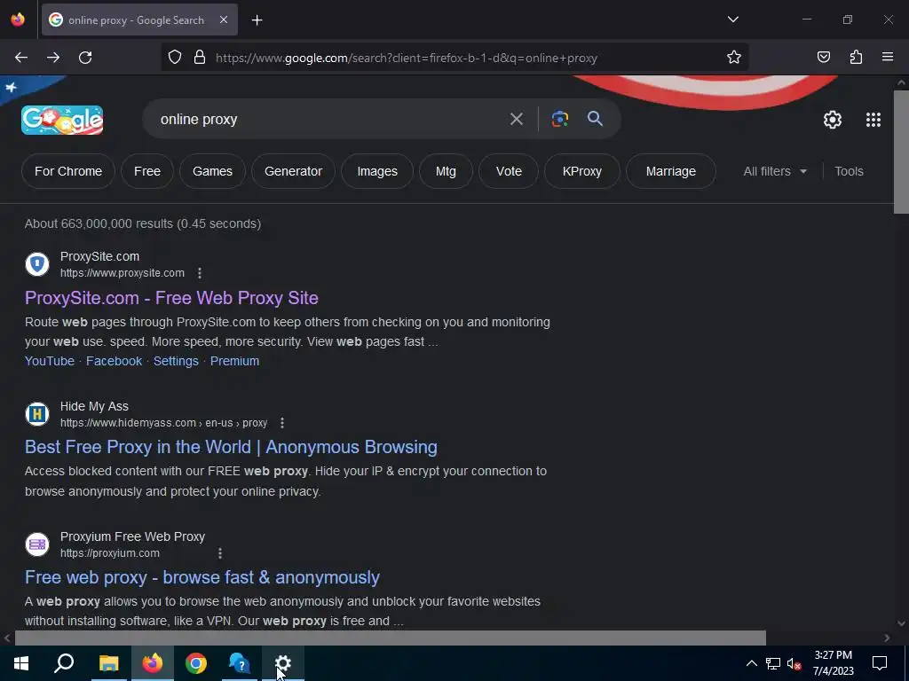Image resolution: width=909 pixels, height=681 pixels.
Task: Open the Facebook sitelink
Action: click(115, 361)
